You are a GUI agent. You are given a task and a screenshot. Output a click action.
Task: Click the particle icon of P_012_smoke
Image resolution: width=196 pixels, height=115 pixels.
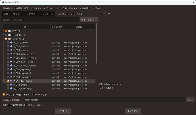[11, 85]
